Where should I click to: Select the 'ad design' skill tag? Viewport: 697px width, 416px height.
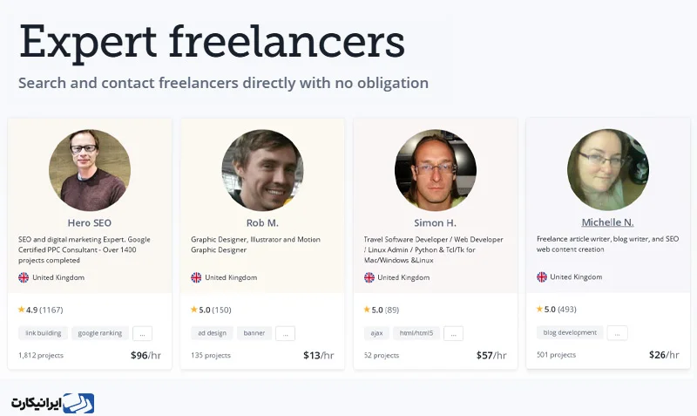(212, 333)
